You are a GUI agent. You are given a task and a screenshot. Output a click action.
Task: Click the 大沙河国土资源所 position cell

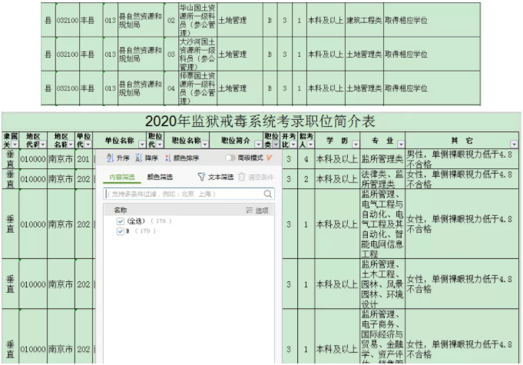click(x=197, y=54)
